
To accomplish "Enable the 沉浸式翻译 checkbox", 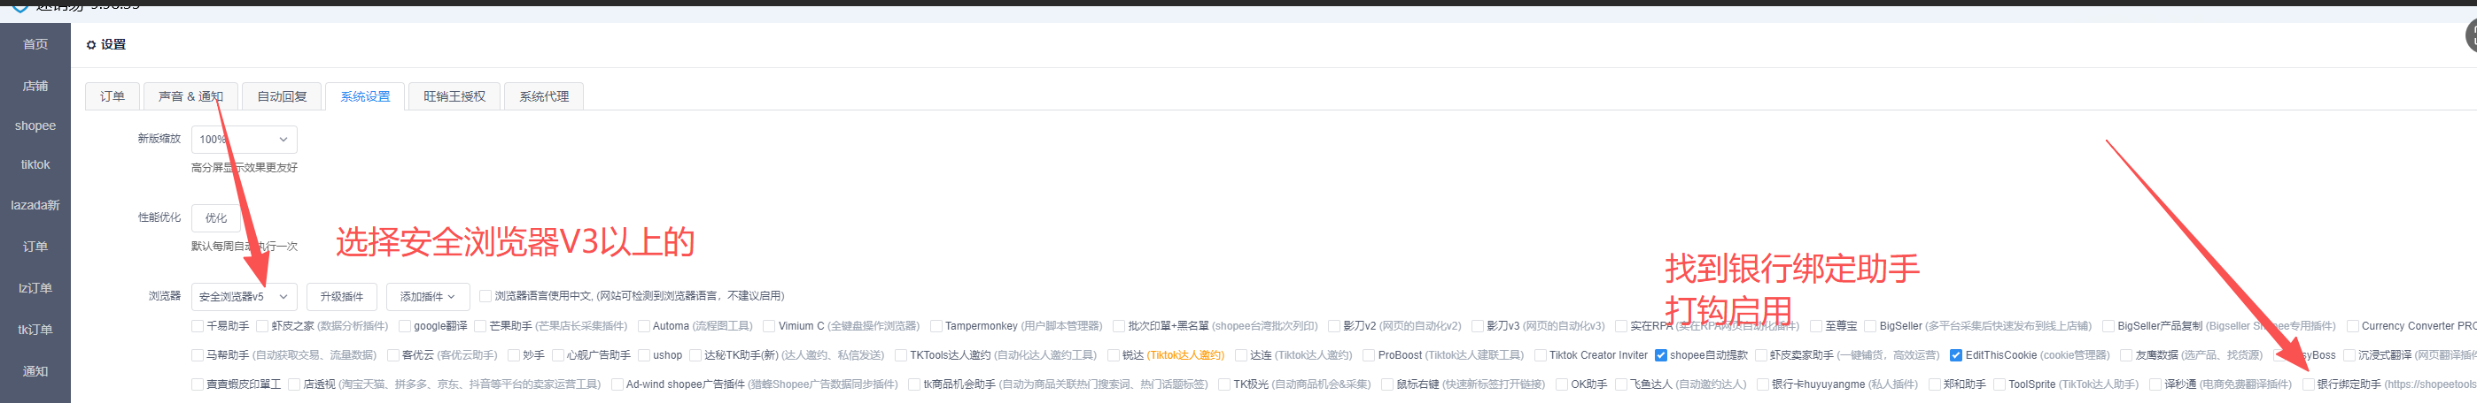I will (2350, 355).
